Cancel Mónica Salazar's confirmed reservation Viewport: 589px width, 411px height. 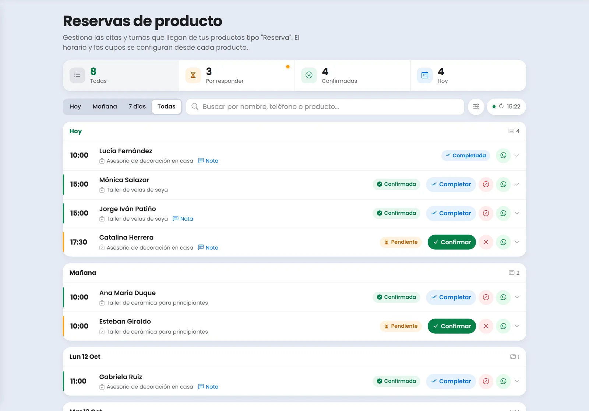486,184
